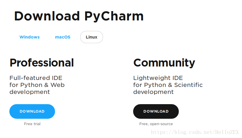Download the Community edition with black button
The width and height of the screenshot is (242, 138).
[x=156, y=111]
